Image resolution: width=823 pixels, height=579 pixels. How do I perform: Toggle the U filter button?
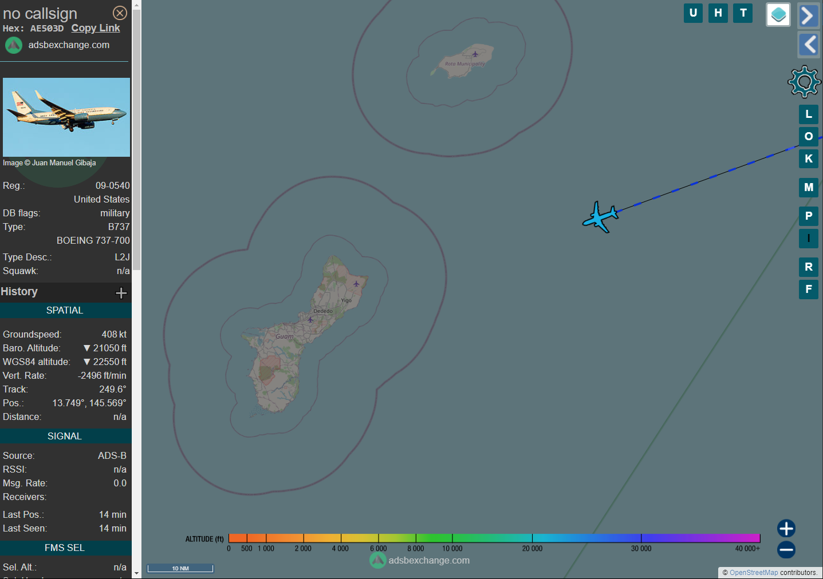[x=693, y=13]
